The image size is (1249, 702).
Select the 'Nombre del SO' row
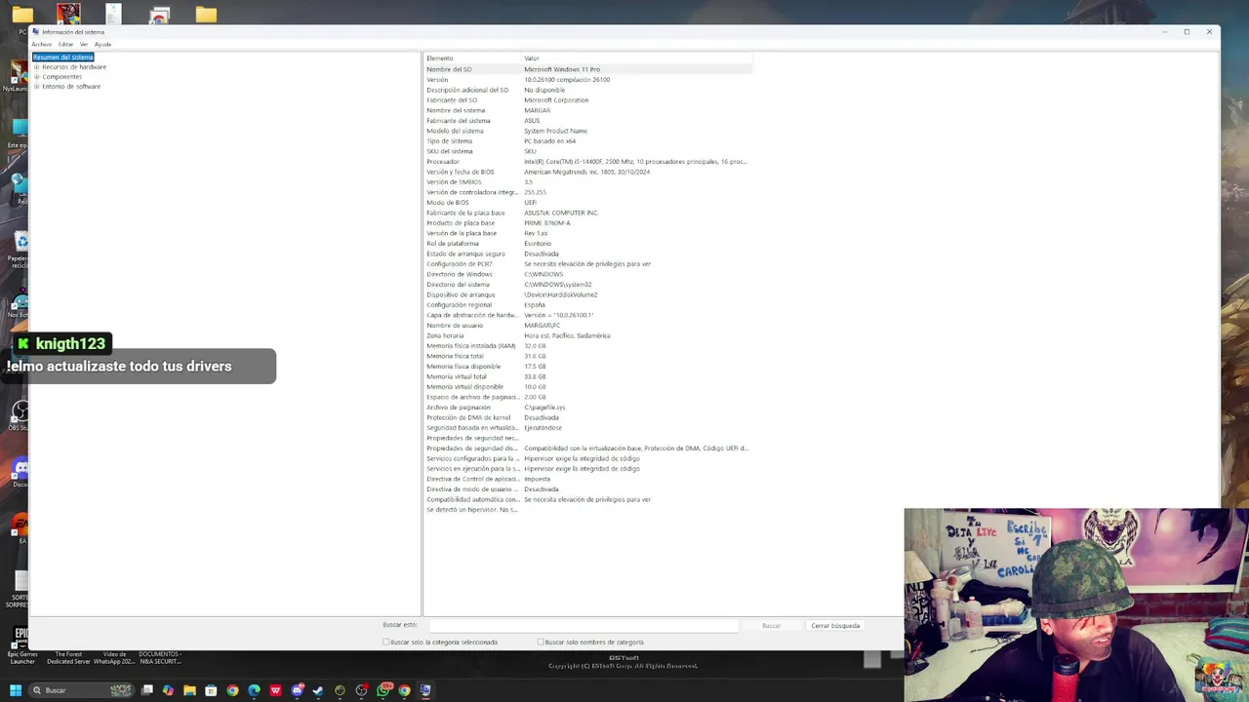[x=587, y=69]
